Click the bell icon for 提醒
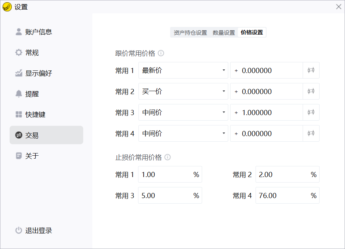 pos(19,94)
